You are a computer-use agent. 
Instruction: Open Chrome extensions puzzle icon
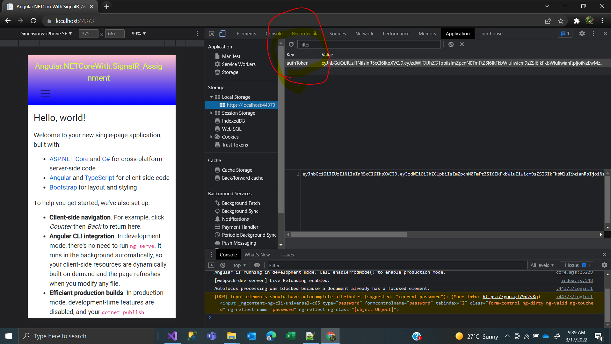pyautogui.click(x=577, y=21)
